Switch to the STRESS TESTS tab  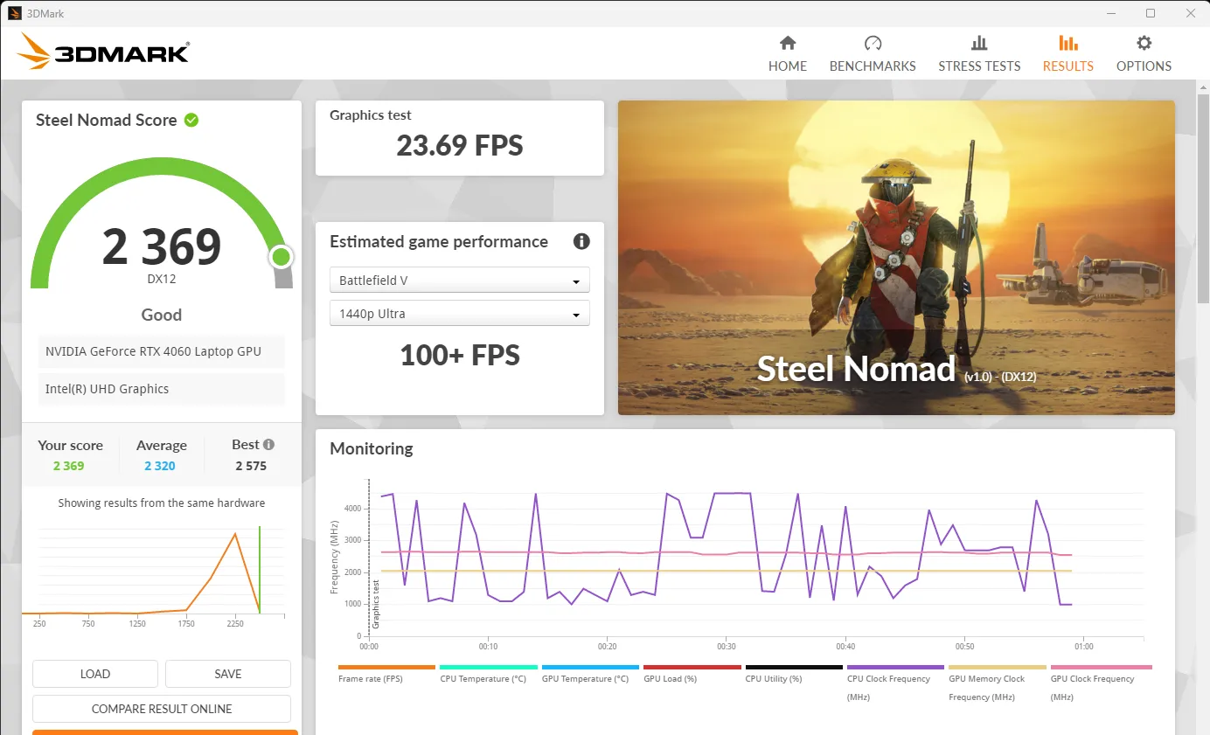(x=979, y=54)
